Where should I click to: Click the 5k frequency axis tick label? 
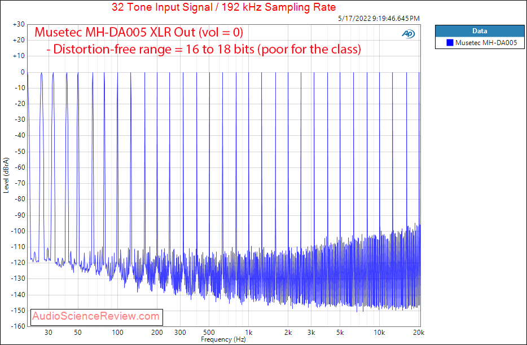click(x=340, y=333)
